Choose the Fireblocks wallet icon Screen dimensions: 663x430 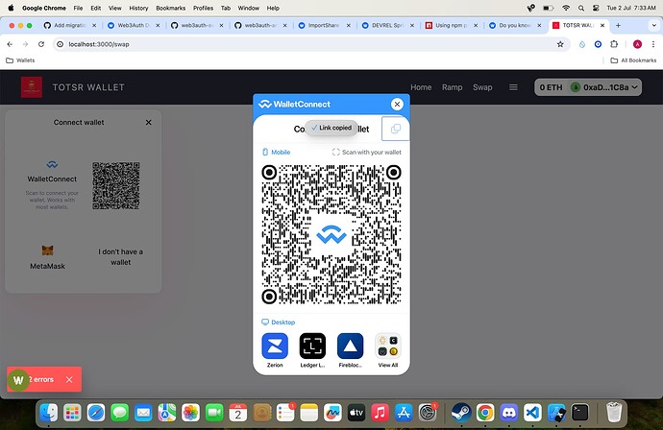coord(350,346)
